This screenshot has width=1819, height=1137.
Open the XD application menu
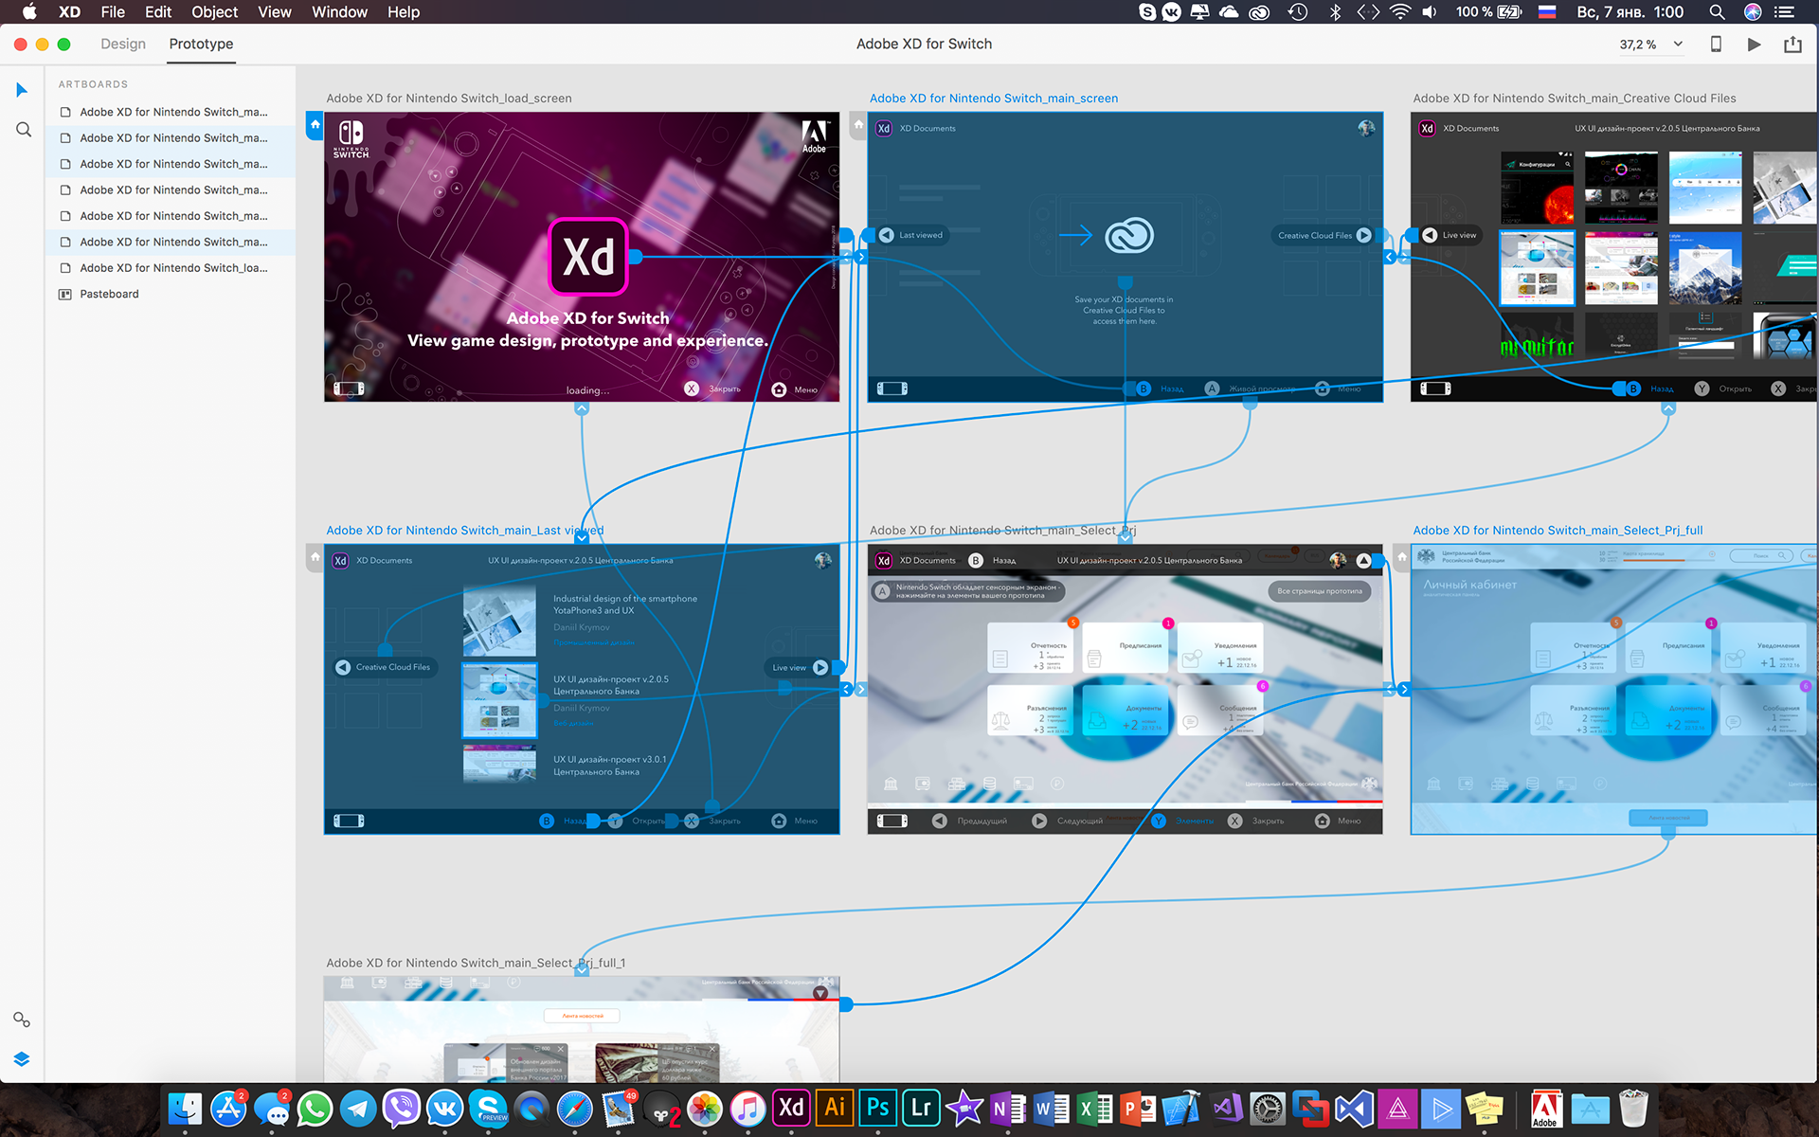(69, 12)
